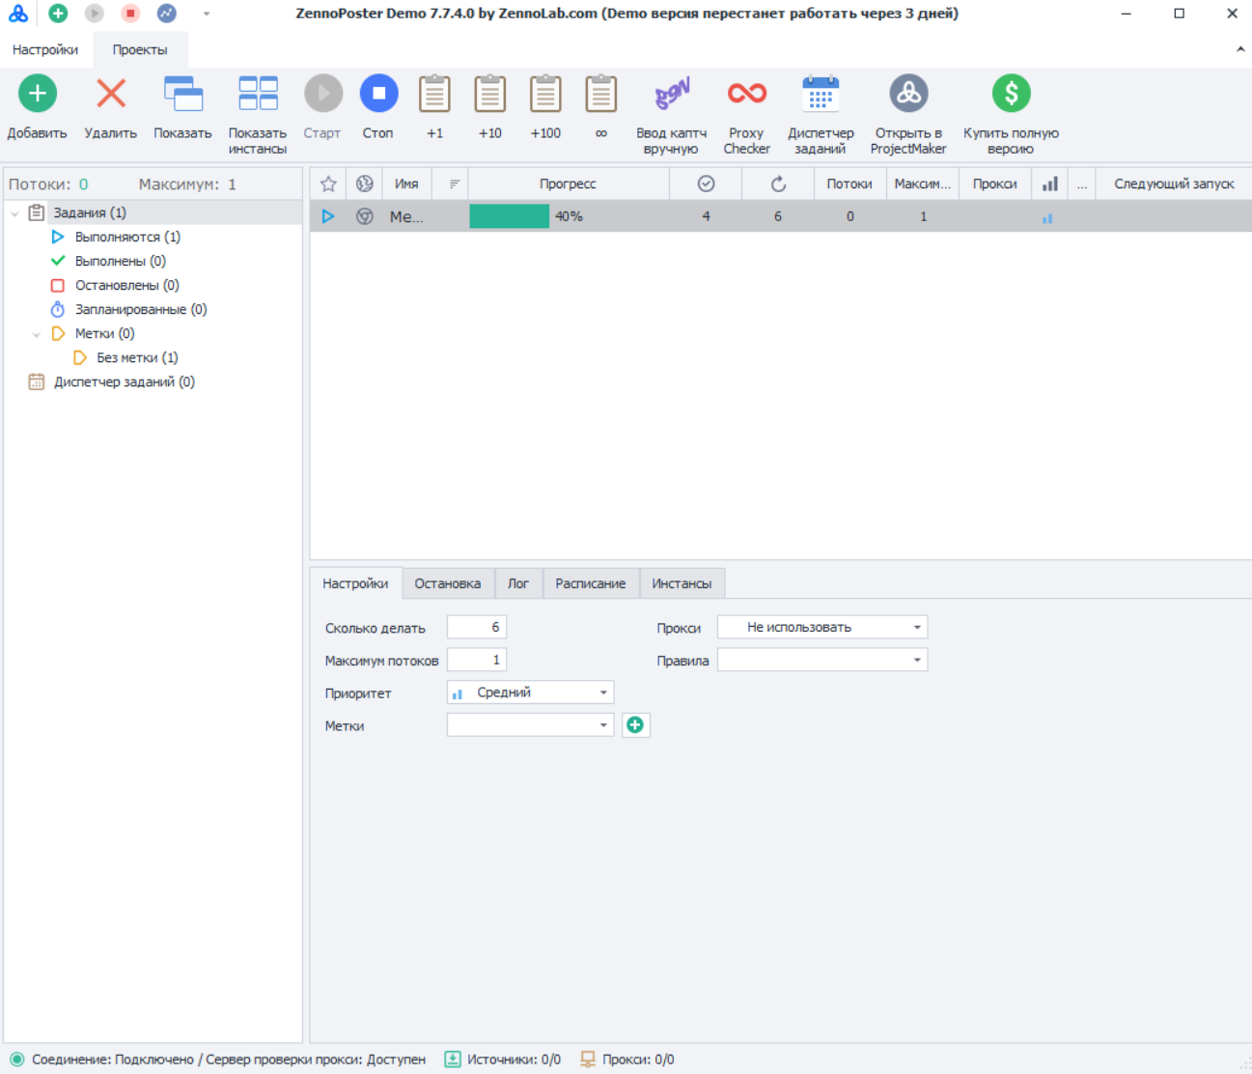The height and width of the screenshot is (1074, 1252).
Task: Click the star favorites column header
Action: click(x=328, y=184)
